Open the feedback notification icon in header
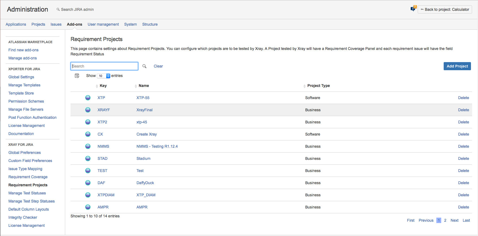Viewport: 478px width, 236px height. 413,9
